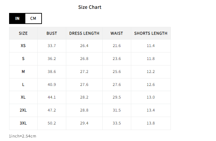Select the L size row label

[23, 85]
